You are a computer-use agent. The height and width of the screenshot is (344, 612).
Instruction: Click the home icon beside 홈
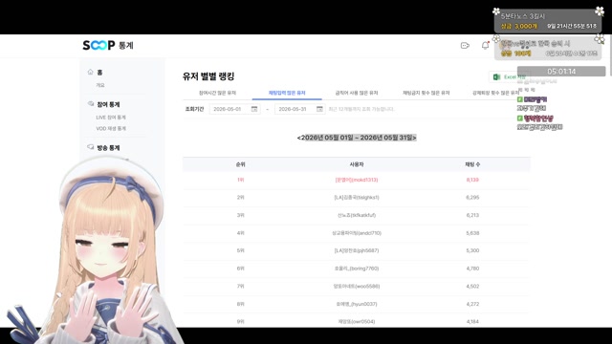pos(91,73)
